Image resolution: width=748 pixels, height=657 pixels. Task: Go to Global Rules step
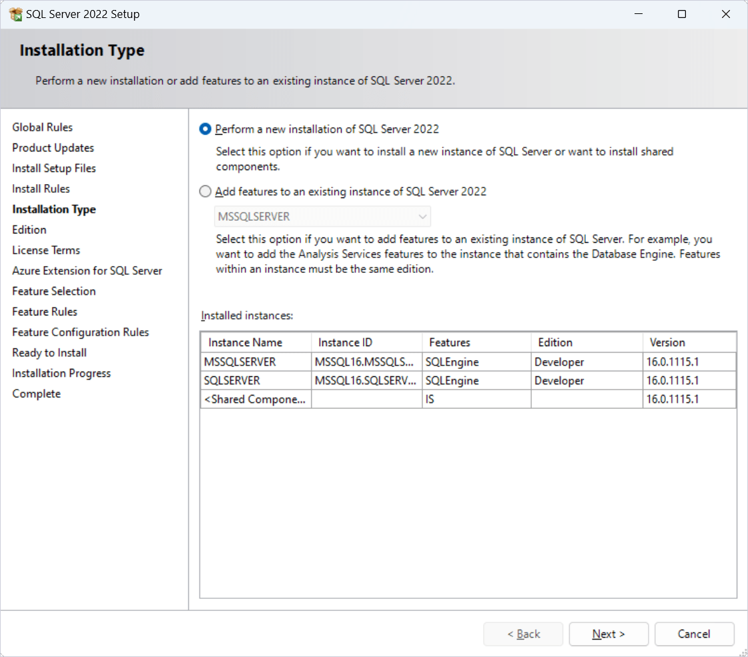click(x=43, y=127)
